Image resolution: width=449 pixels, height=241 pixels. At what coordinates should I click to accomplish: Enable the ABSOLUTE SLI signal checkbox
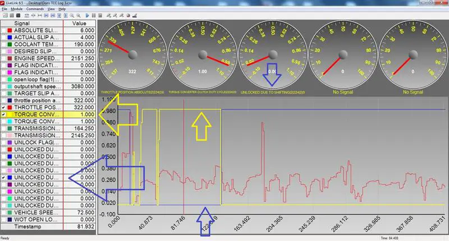pyautogui.click(x=3, y=30)
